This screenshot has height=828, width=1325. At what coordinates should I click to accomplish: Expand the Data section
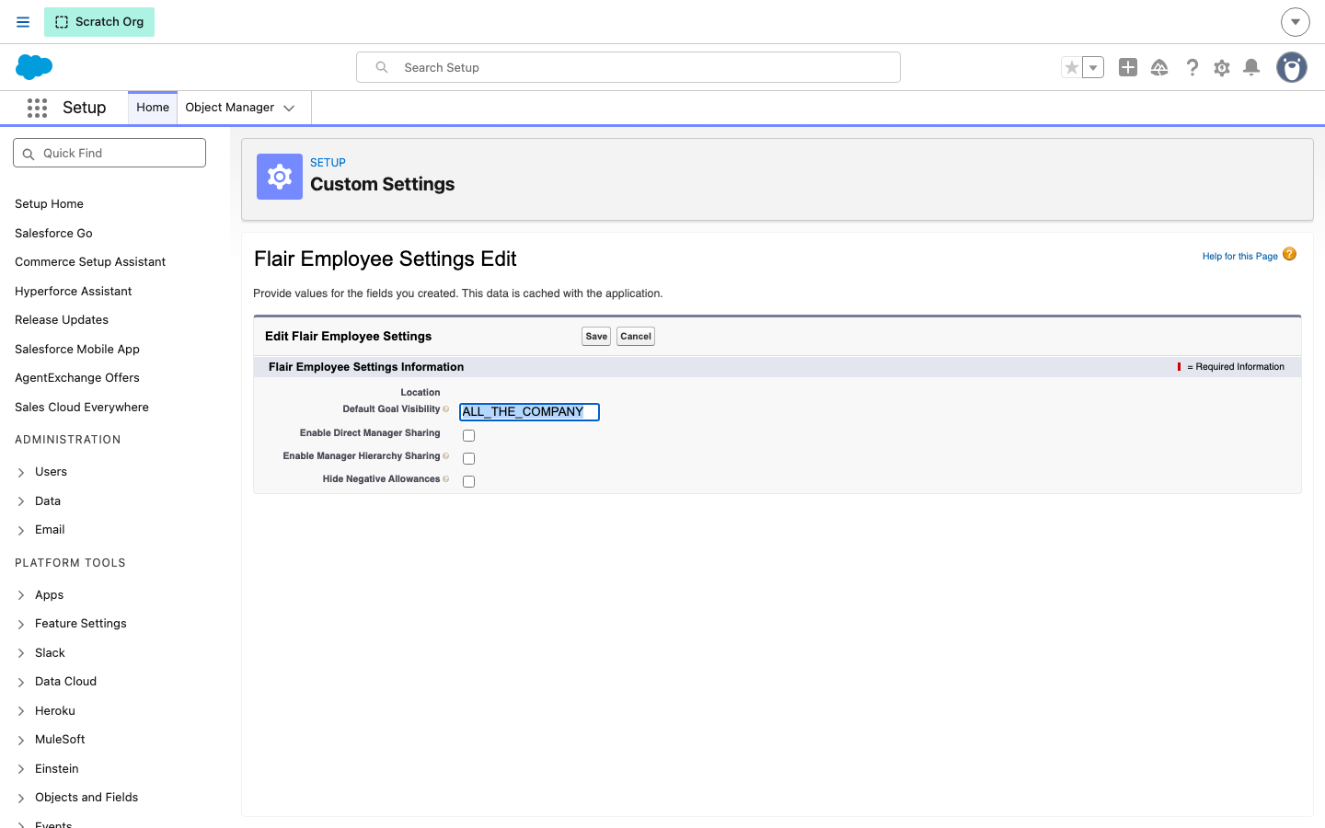(x=21, y=501)
